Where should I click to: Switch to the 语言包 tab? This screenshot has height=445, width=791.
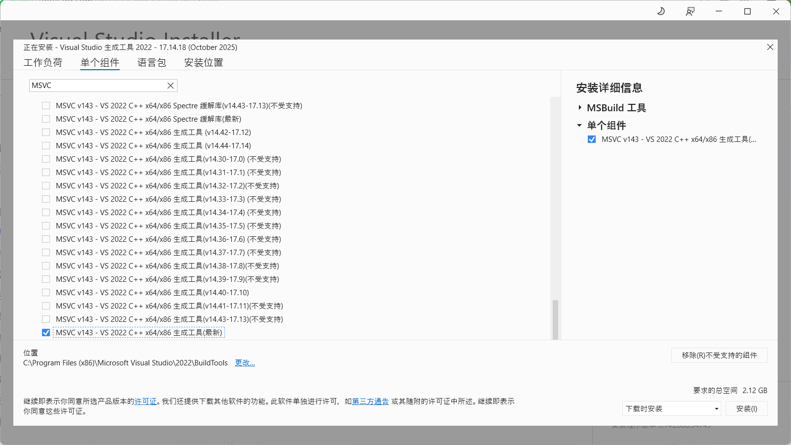(151, 62)
